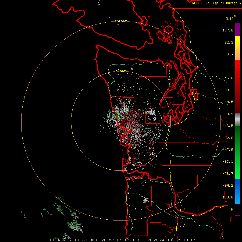Select the -109.8 legend value

click(x=227, y=197)
